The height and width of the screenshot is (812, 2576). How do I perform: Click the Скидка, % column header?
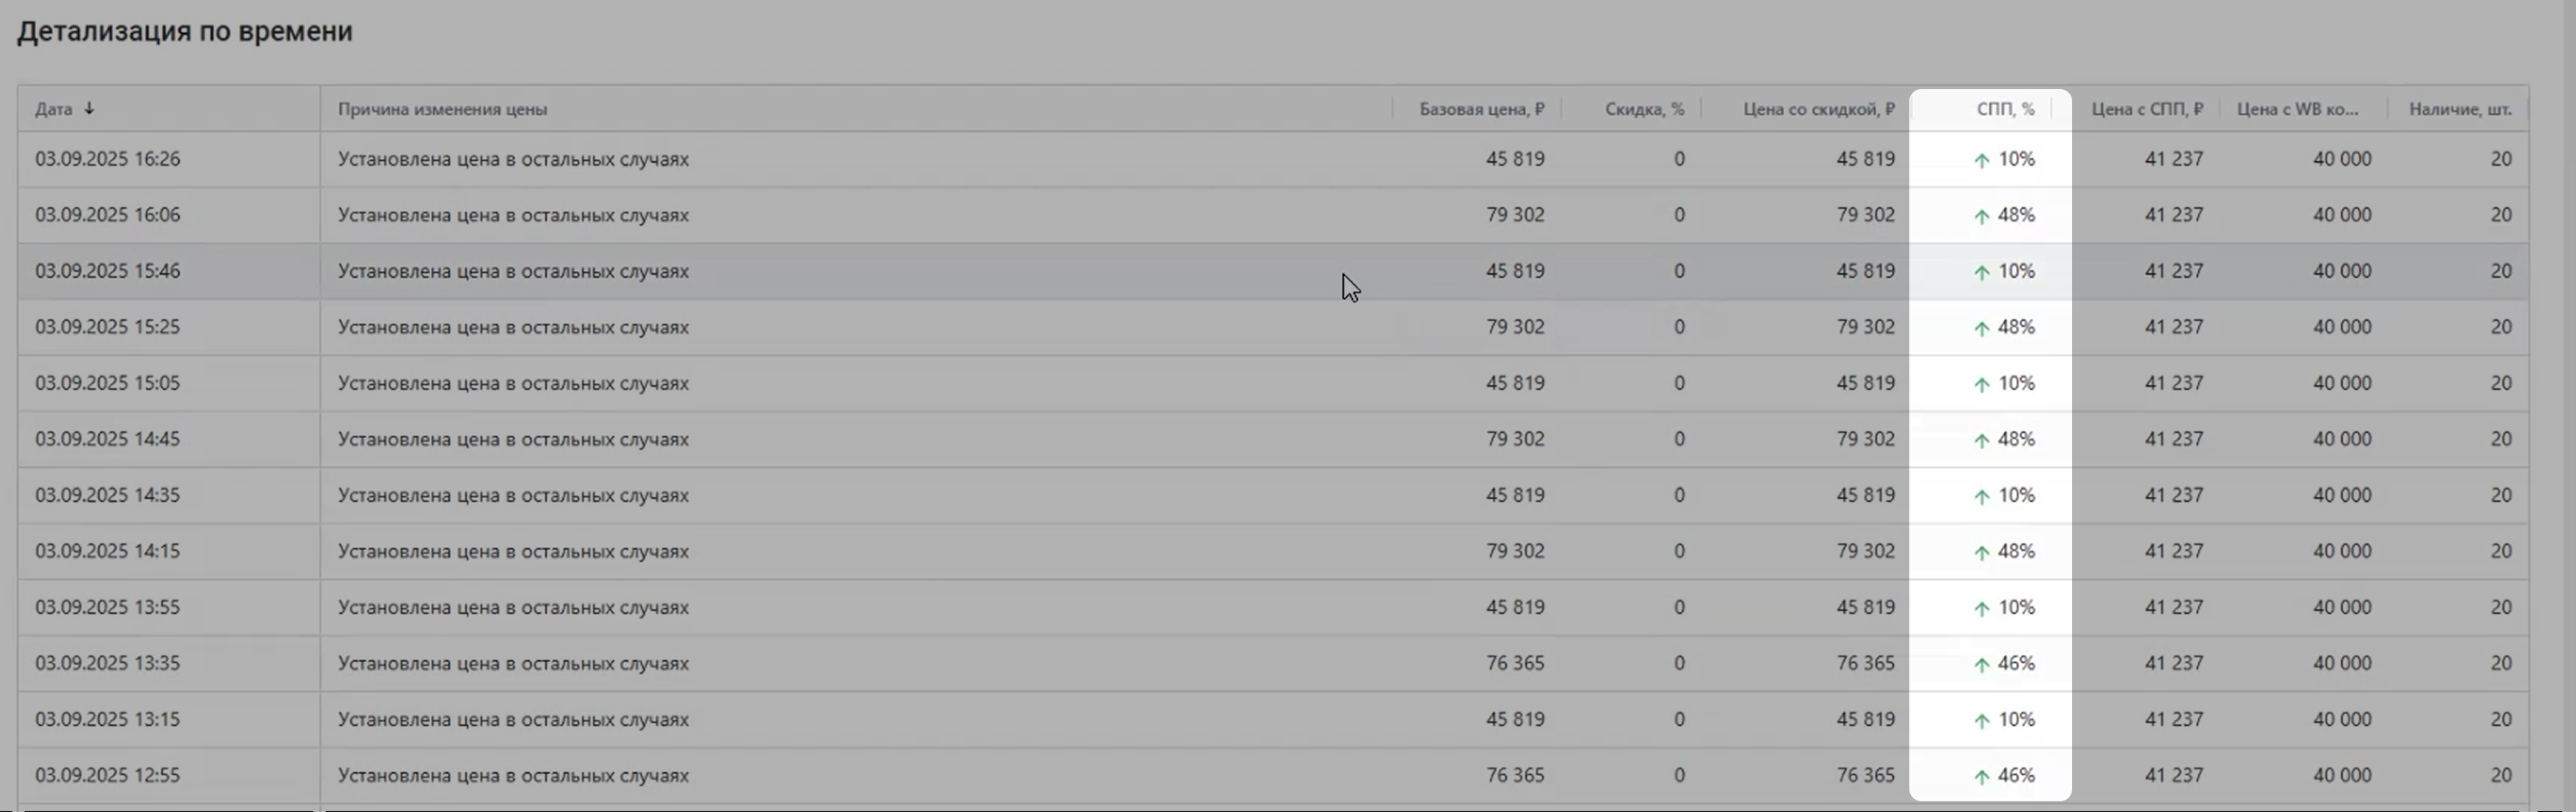(1644, 109)
